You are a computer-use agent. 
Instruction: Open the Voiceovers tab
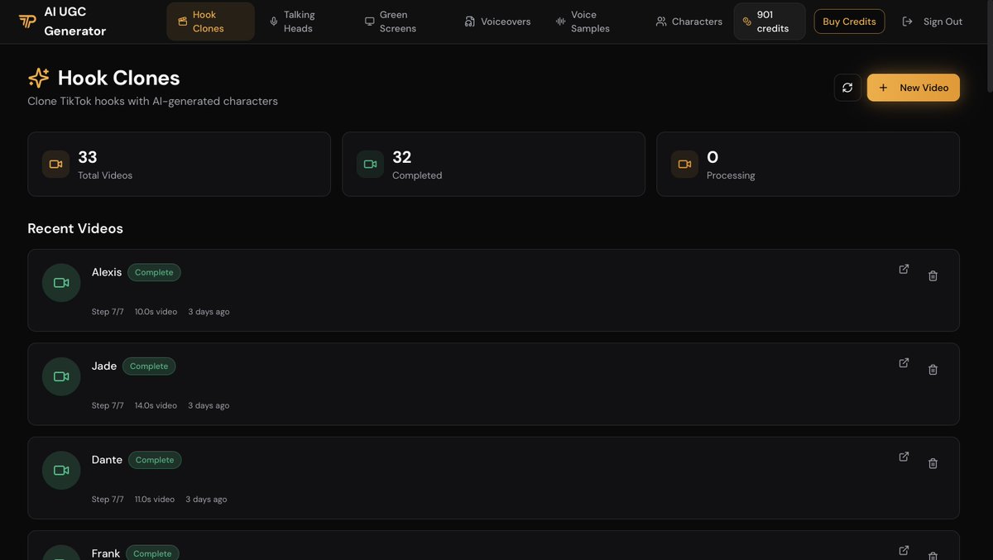pos(497,22)
